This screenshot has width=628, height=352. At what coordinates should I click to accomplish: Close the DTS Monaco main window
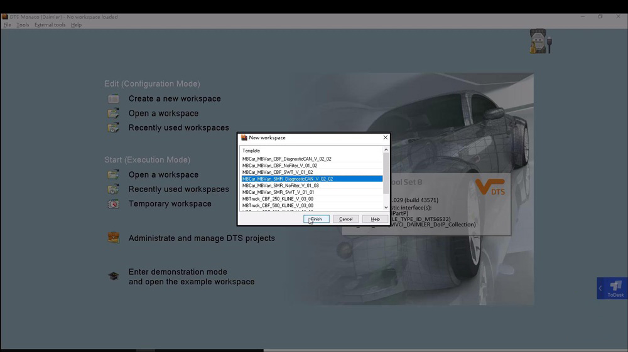(x=618, y=17)
